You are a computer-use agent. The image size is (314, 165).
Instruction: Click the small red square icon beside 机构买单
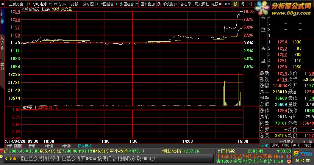tap(289, 156)
